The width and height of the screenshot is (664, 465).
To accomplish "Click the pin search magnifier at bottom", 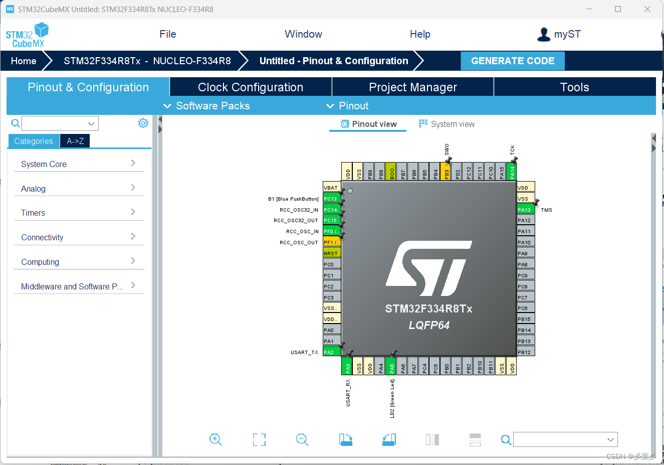I will click(506, 440).
